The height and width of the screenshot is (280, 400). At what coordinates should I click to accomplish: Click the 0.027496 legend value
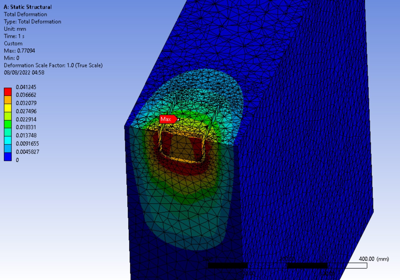point(26,111)
